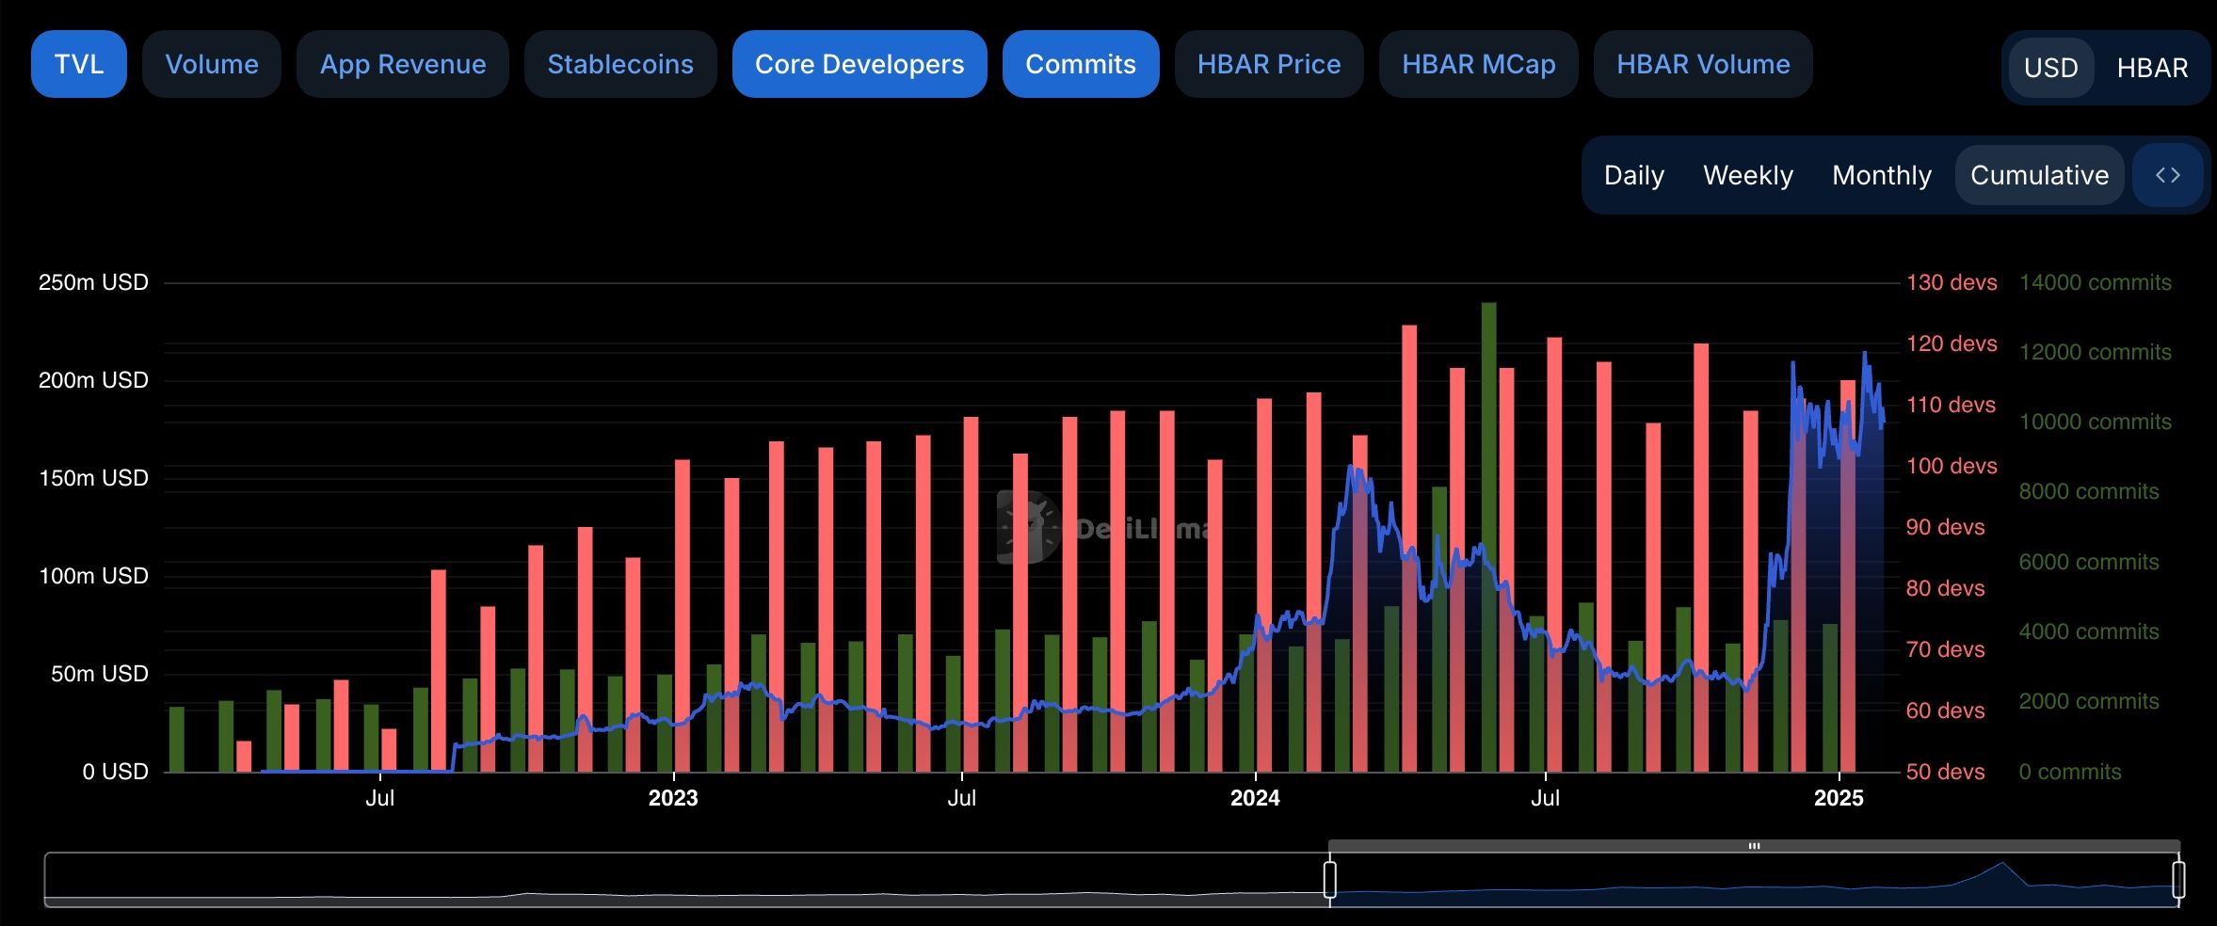Toggle the TVL metric off
2217x926 pixels.
click(x=78, y=64)
